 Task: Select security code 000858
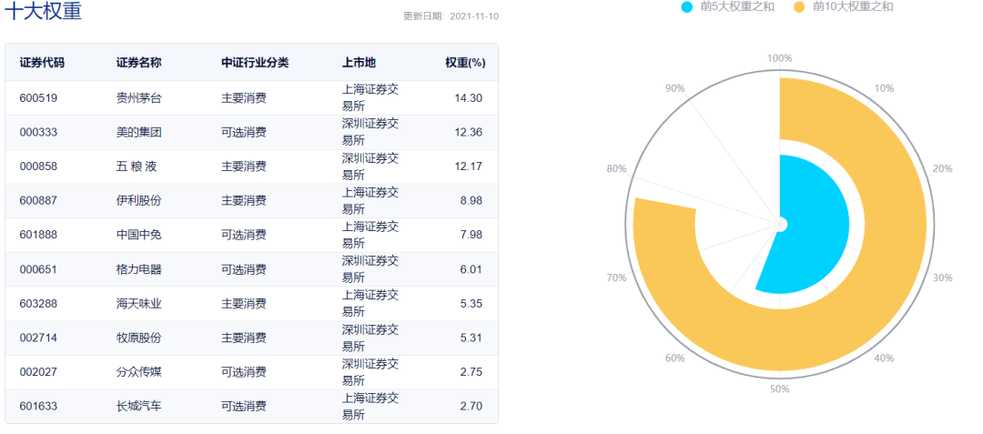tap(39, 167)
